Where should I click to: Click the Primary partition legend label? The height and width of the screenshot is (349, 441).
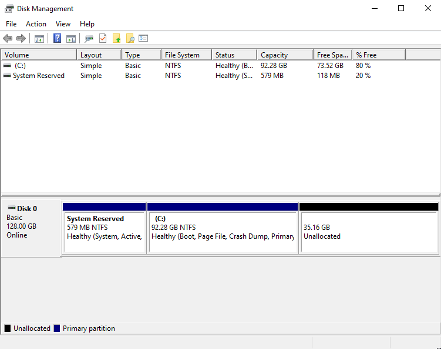tap(89, 328)
